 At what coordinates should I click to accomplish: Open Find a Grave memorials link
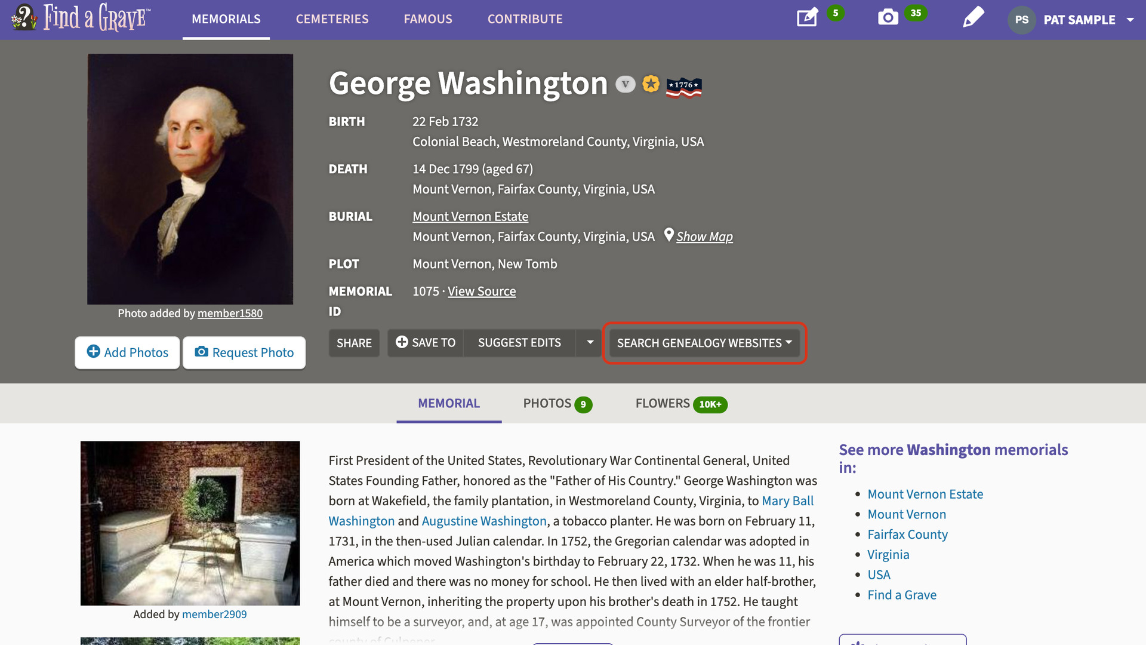click(x=902, y=595)
